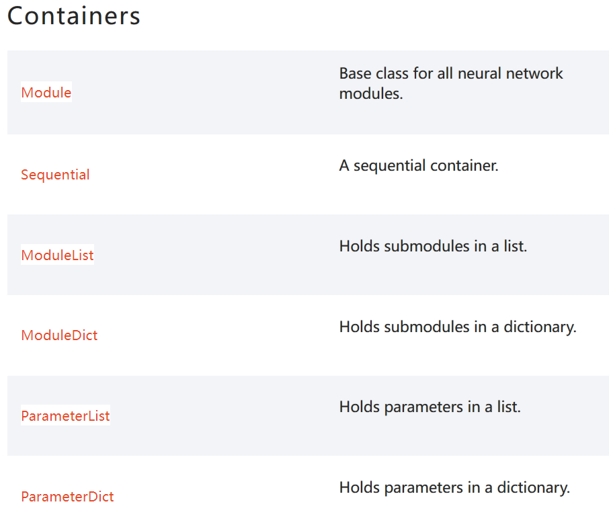Visit the ParameterDict link

click(67, 496)
